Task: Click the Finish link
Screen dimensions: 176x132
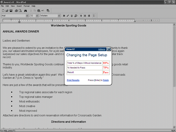Action: [x=106, y=80]
